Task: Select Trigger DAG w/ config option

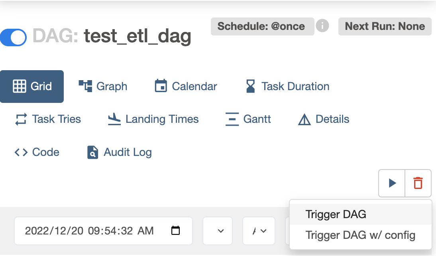Action: point(360,235)
